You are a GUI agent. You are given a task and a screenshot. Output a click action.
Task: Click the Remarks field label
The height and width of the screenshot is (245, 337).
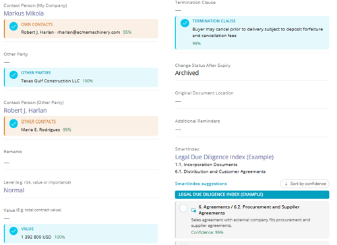[13, 152]
